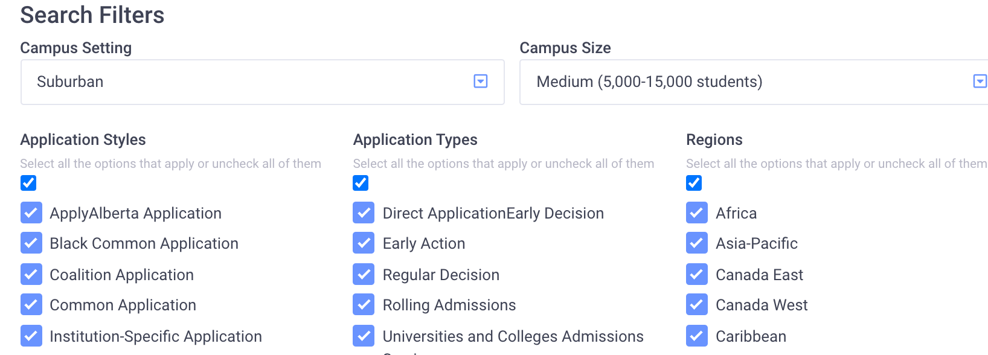988x355 pixels.
Task: Toggle the Regular Decision checkbox
Action: click(x=364, y=275)
